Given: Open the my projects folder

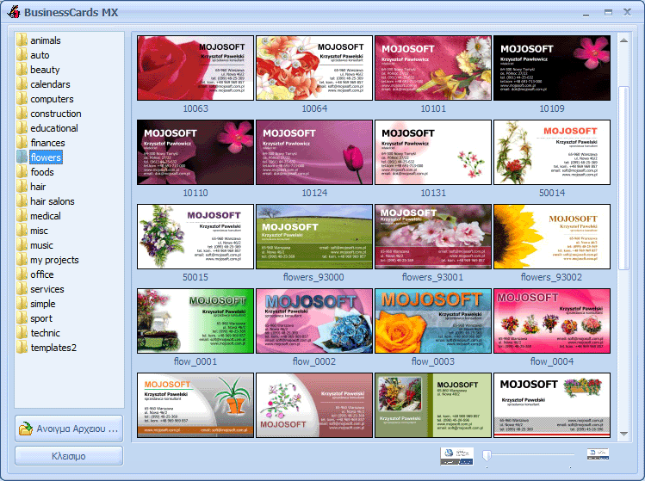Looking at the screenshot, I should coord(47,260).
